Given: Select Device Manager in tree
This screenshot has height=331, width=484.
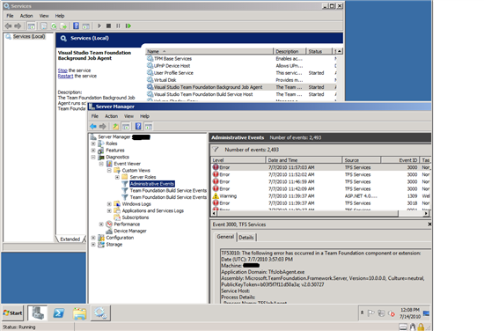Looking at the screenshot, I should click(x=130, y=231).
